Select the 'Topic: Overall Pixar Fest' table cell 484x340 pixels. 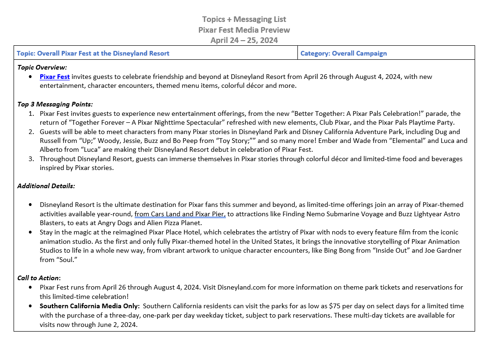tap(93, 53)
